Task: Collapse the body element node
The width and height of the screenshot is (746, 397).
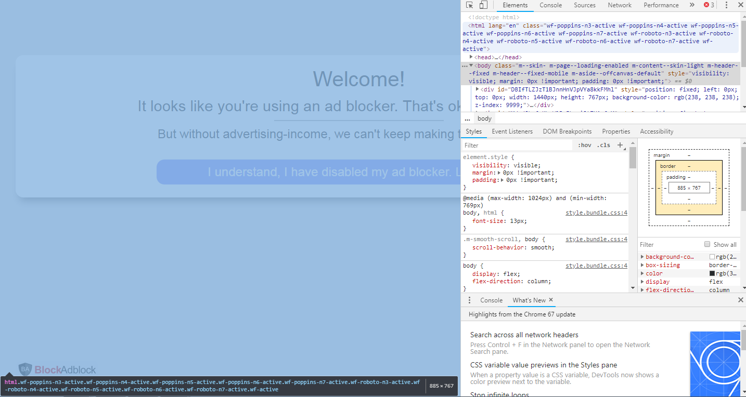Action: [471, 65]
